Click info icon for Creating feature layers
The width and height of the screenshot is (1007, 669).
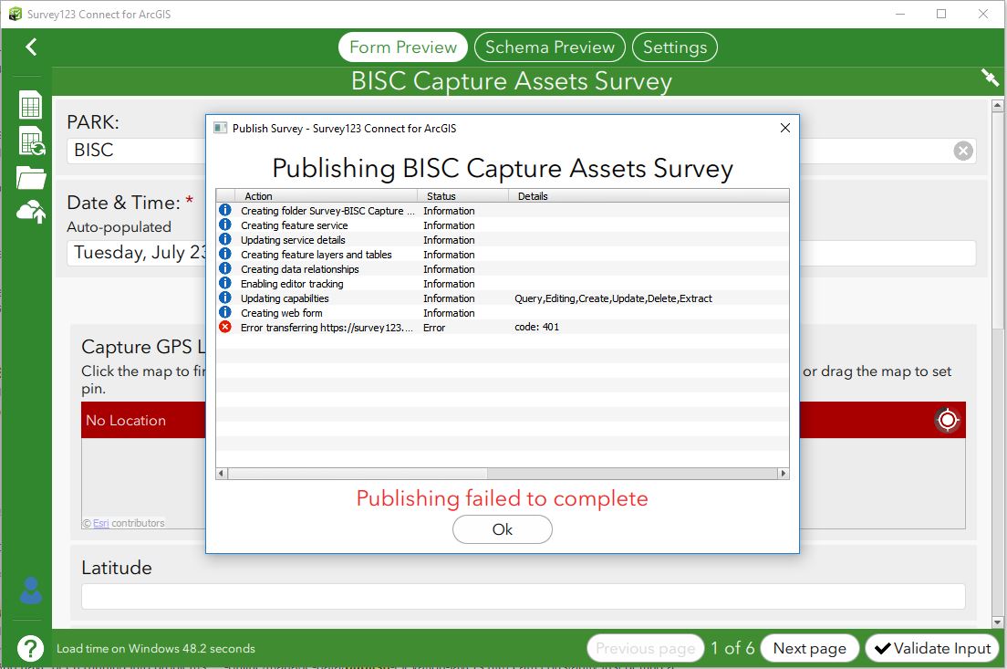(224, 253)
